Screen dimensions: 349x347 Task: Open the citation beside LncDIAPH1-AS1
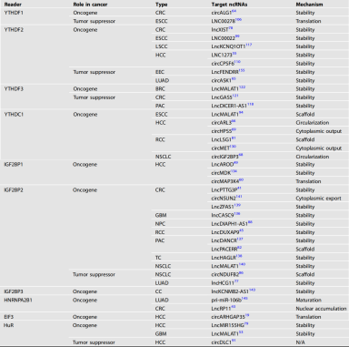tap(250, 222)
